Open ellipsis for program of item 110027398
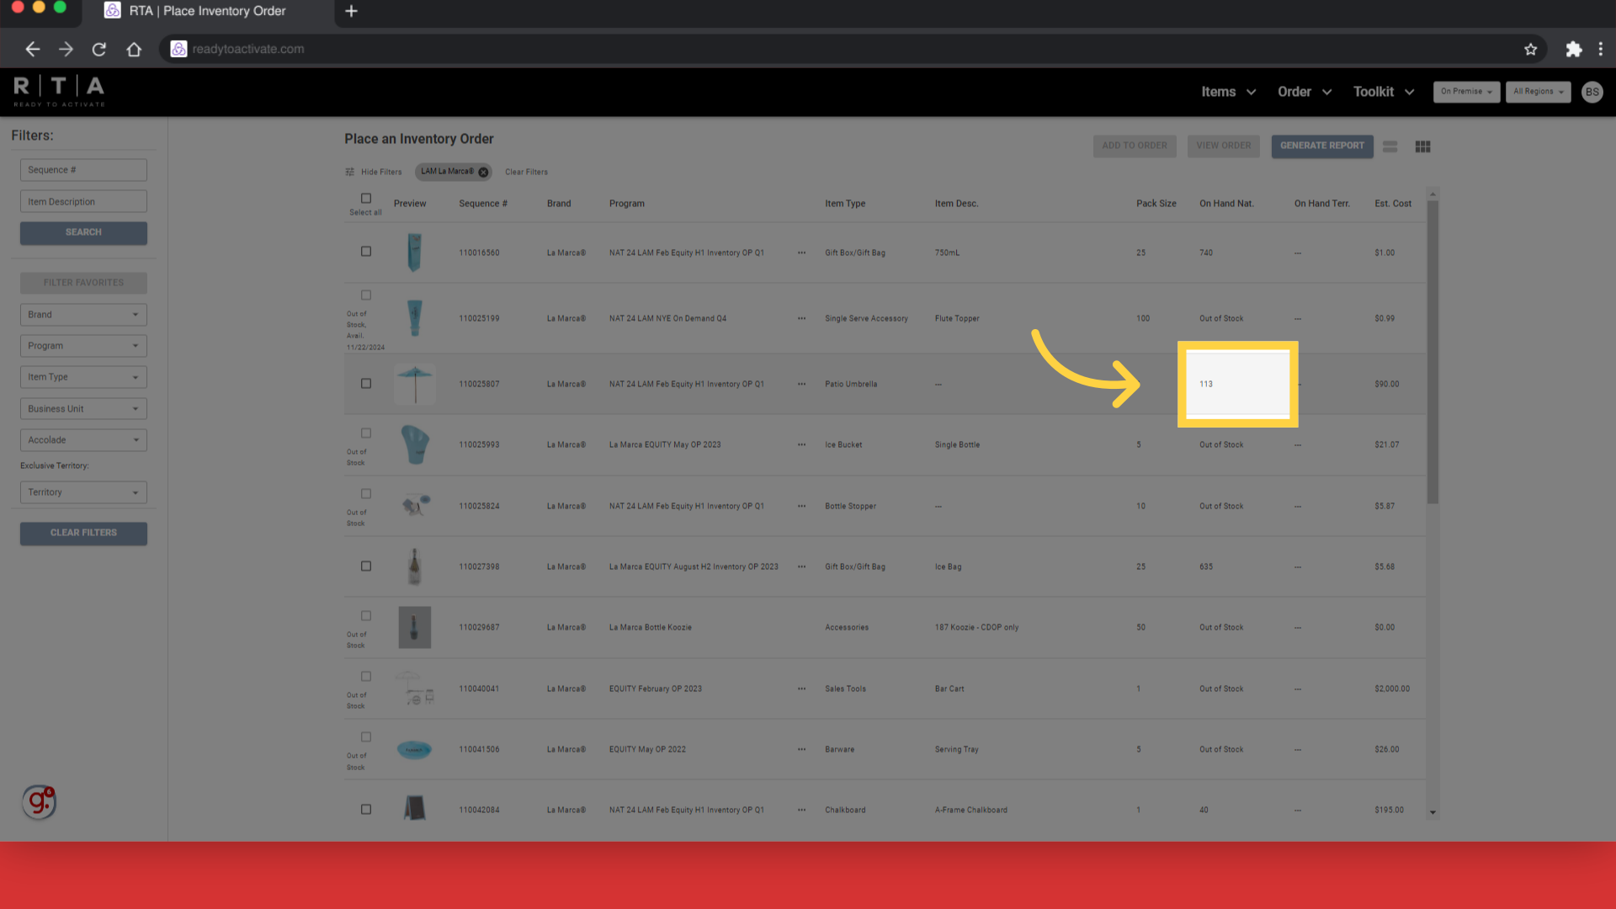 click(x=801, y=566)
